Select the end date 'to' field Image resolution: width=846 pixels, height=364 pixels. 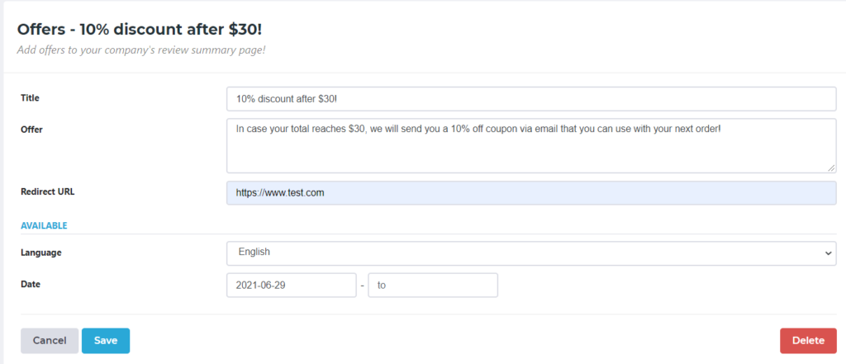432,286
